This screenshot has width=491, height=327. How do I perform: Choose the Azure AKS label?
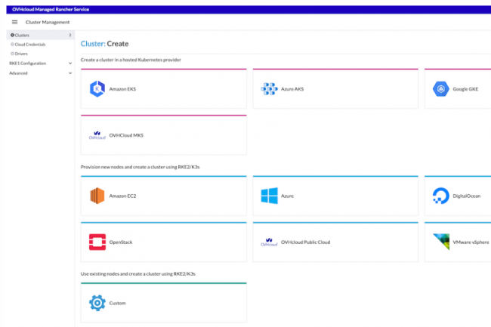(x=292, y=89)
